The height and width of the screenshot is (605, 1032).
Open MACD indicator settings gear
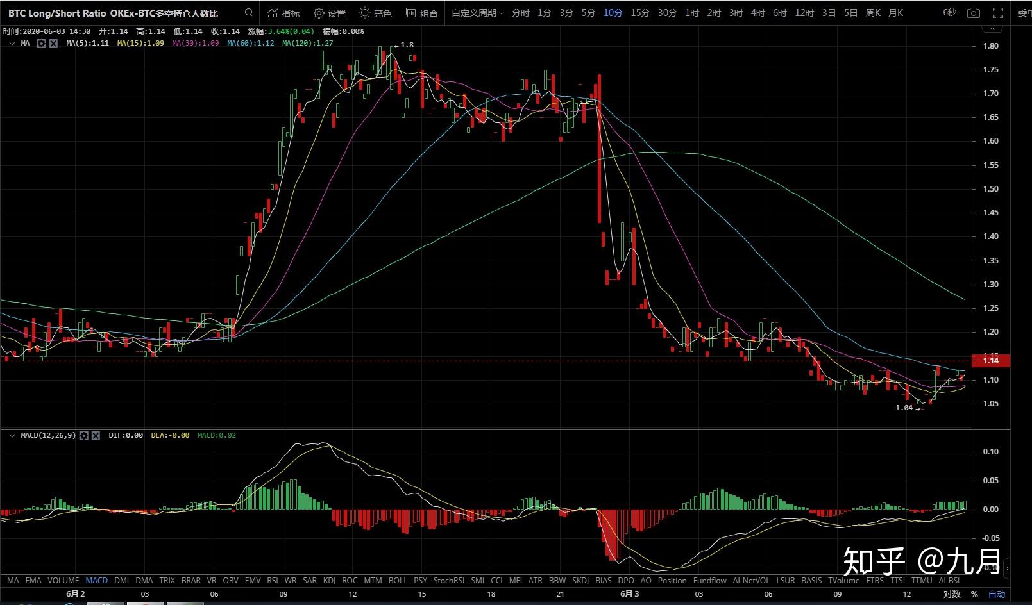[x=84, y=435]
